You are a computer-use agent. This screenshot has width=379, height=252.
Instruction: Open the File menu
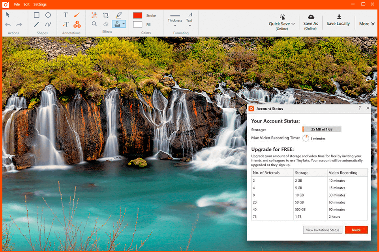pos(17,4)
